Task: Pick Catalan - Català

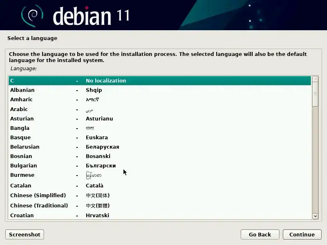Action: point(160,185)
